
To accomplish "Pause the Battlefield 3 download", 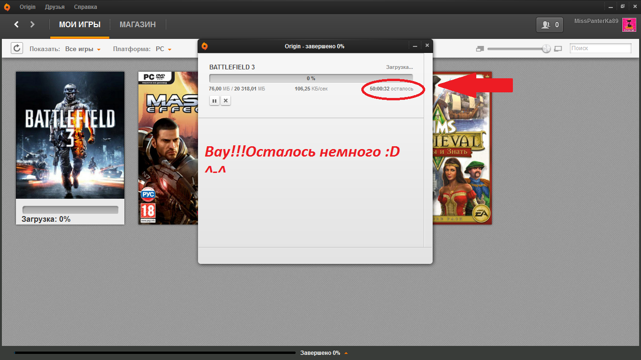I will pos(214,100).
